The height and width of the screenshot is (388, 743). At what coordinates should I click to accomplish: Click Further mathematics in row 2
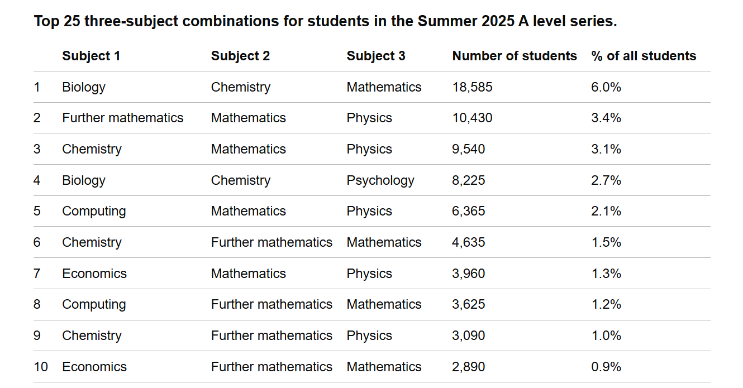[123, 118]
